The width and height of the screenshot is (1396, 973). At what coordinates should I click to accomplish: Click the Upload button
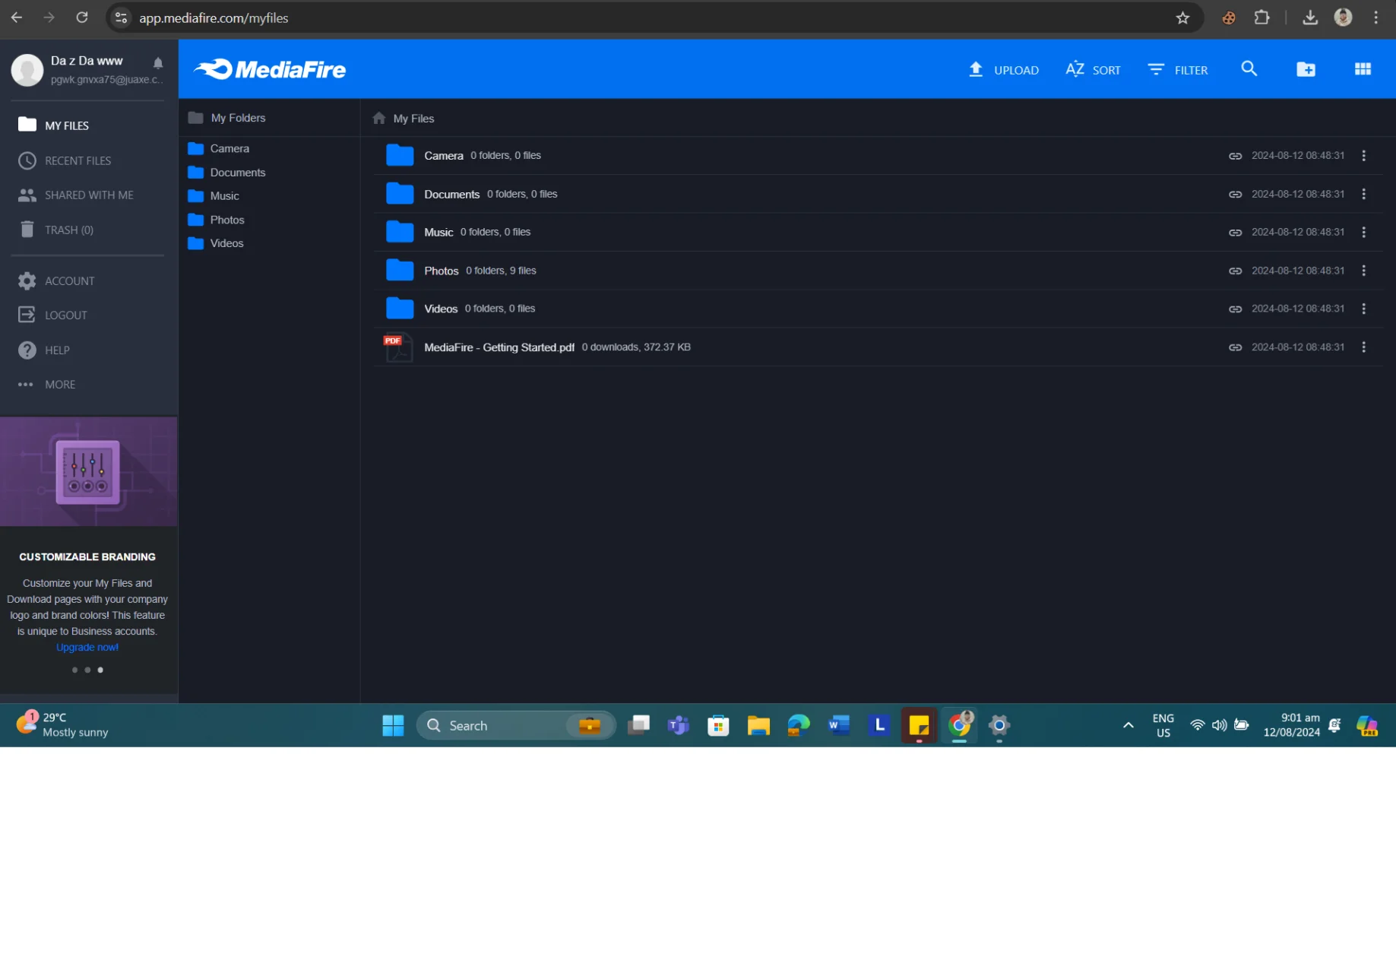coord(1003,70)
